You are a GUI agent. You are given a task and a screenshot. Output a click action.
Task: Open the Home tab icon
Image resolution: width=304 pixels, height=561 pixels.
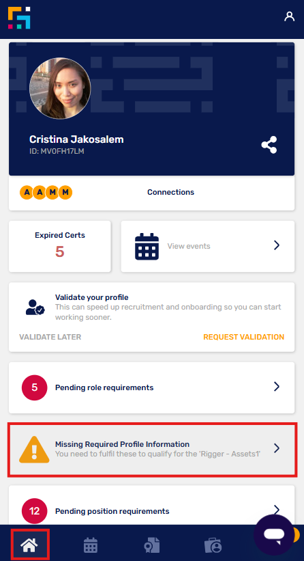pyautogui.click(x=29, y=545)
